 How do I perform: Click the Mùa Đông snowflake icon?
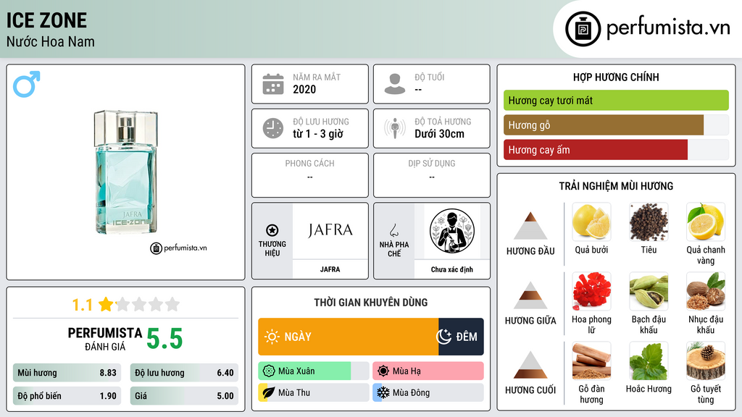coord(383,392)
